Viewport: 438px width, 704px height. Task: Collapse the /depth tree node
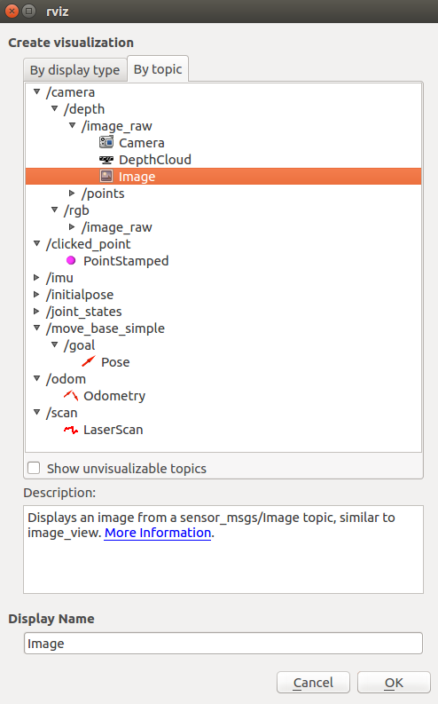[x=54, y=109]
